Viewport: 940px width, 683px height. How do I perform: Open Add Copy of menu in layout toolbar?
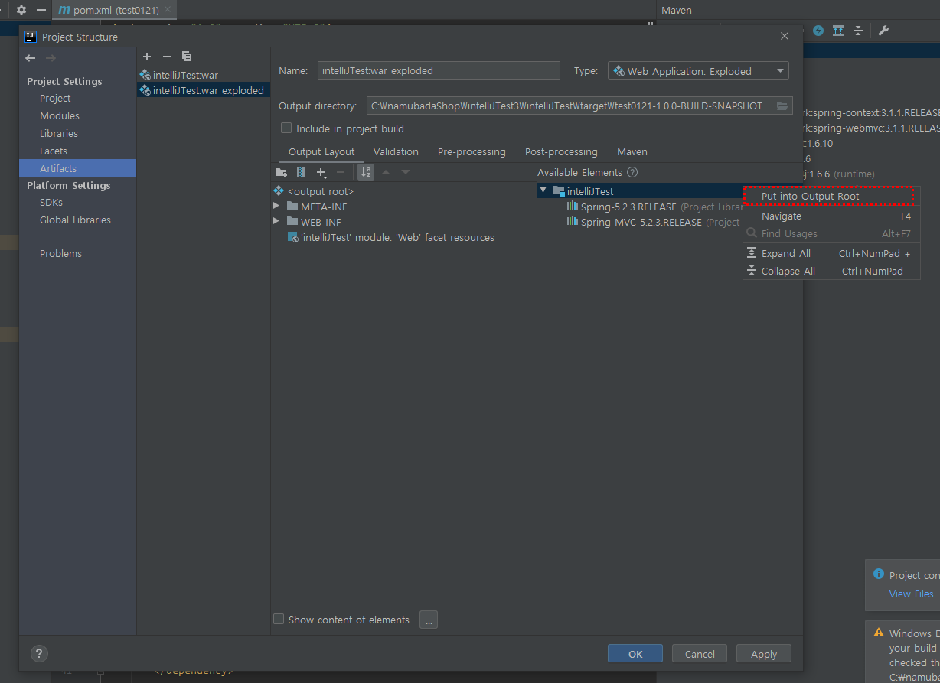321,173
